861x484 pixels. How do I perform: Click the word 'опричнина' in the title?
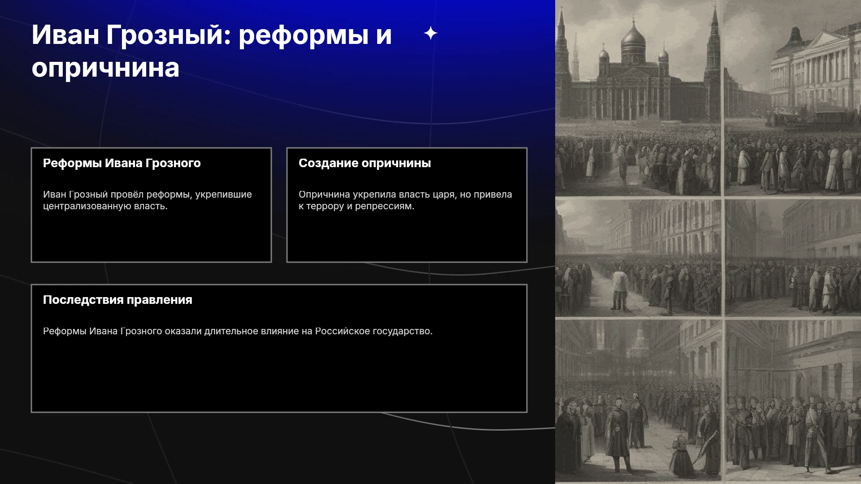[105, 68]
